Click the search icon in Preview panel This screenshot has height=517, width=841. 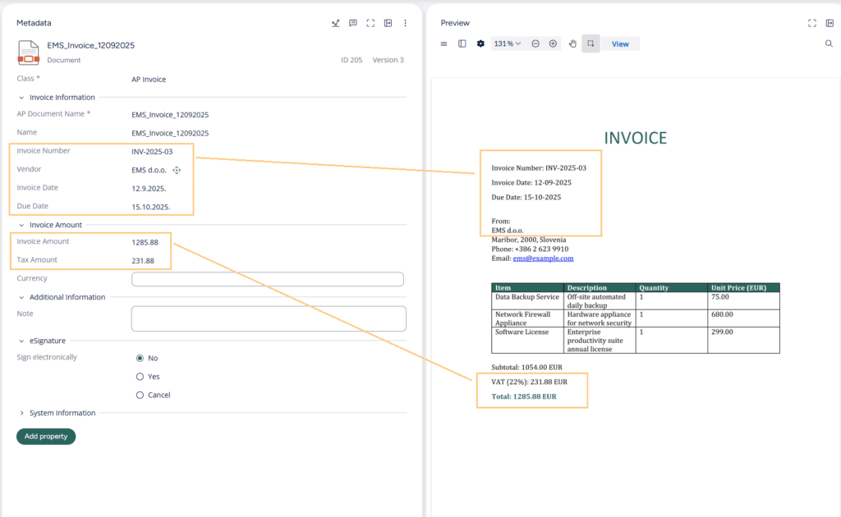tap(830, 44)
